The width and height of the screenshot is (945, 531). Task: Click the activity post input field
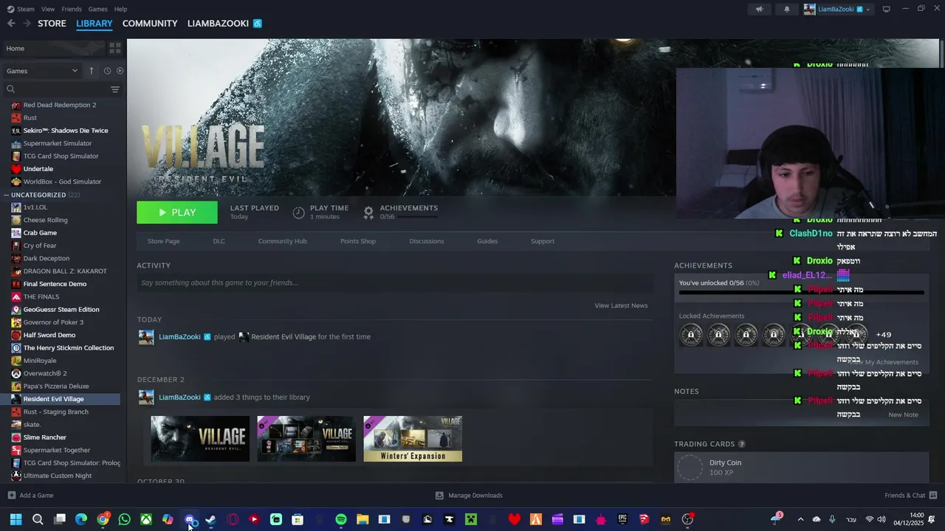pyautogui.click(x=395, y=282)
